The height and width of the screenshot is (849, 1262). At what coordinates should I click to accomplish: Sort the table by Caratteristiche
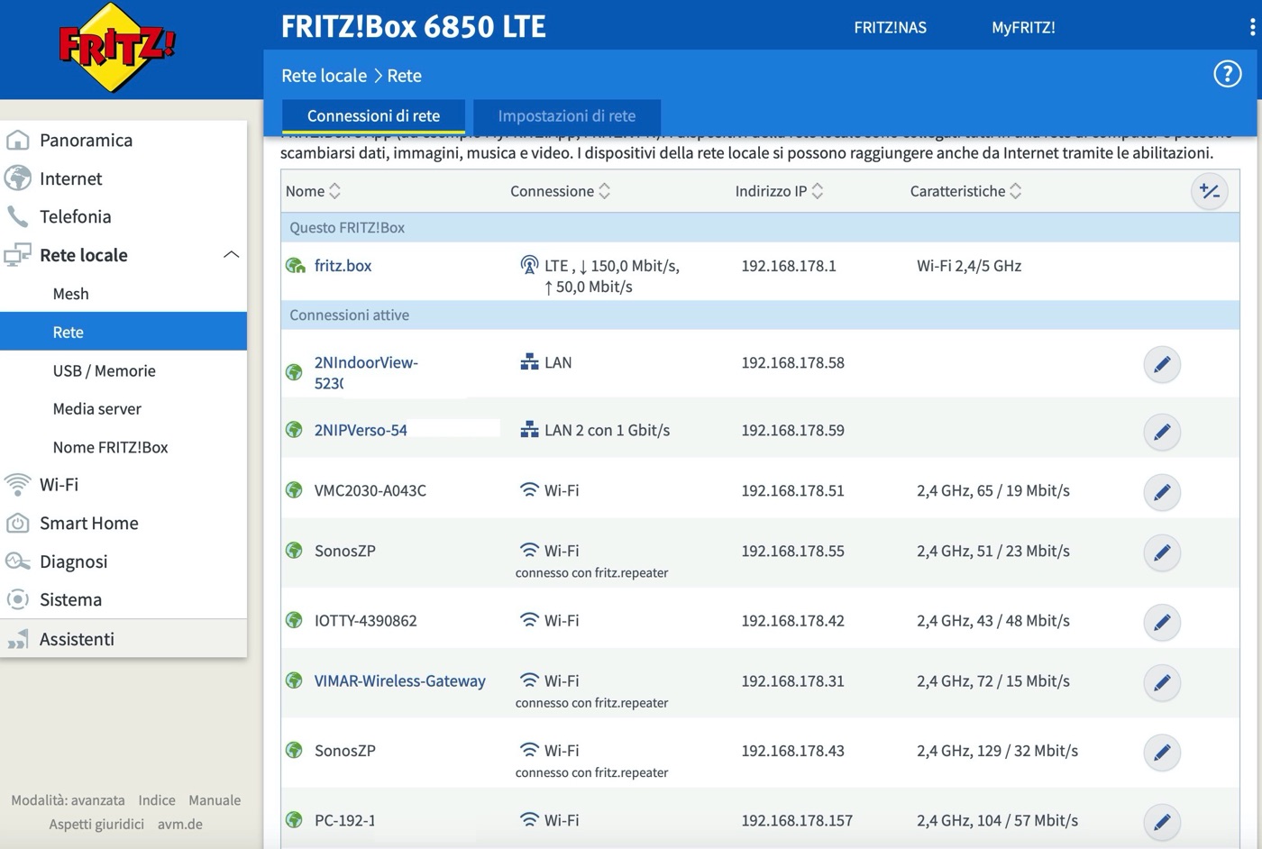click(x=965, y=191)
